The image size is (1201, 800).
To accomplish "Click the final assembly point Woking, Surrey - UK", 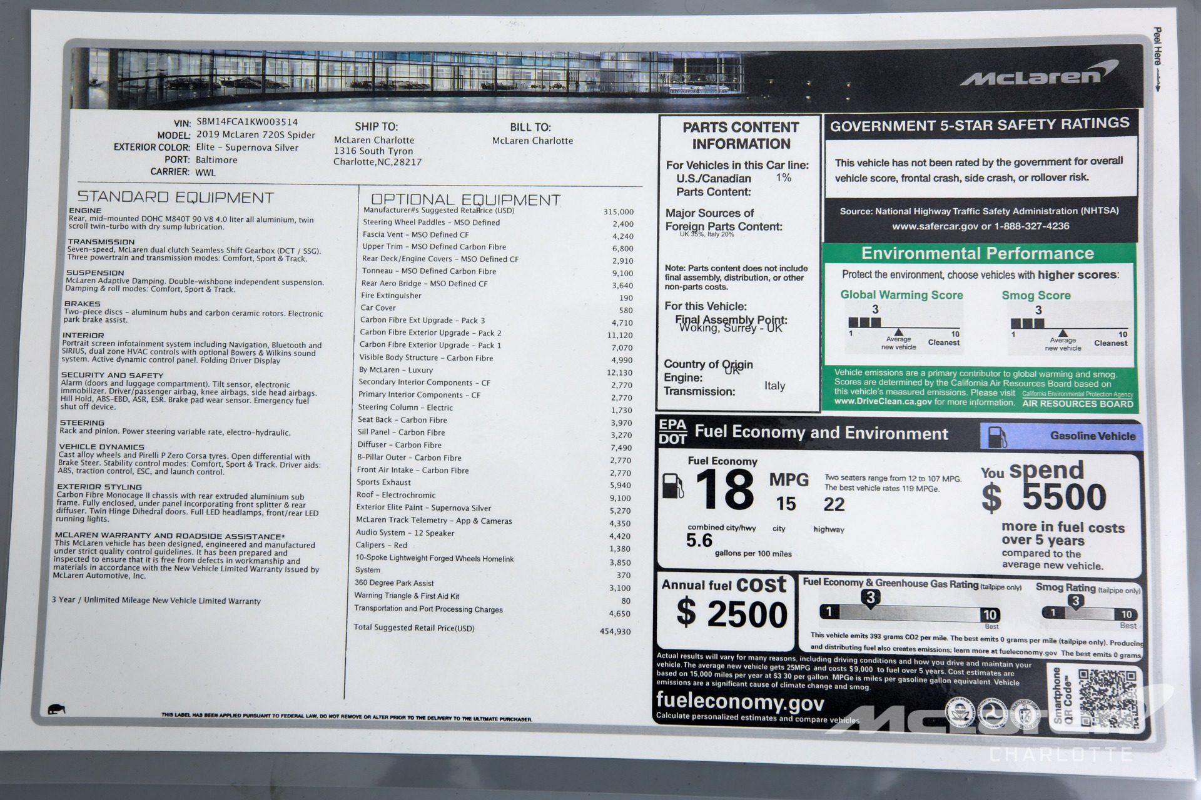I will tap(731, 328).
